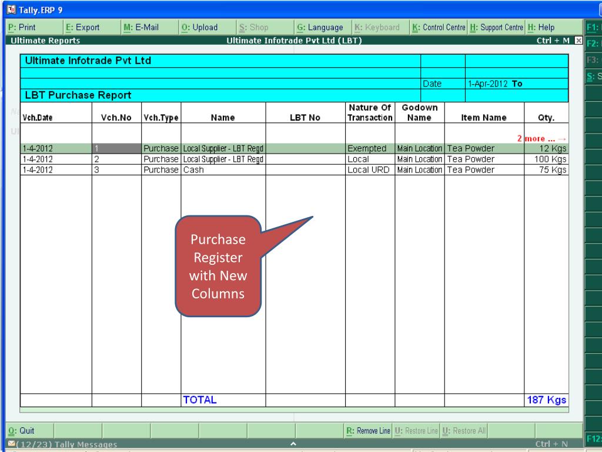Click the Nature Of Transaction column header
Screen dimensions: 602x452
(x=370, y=112)
